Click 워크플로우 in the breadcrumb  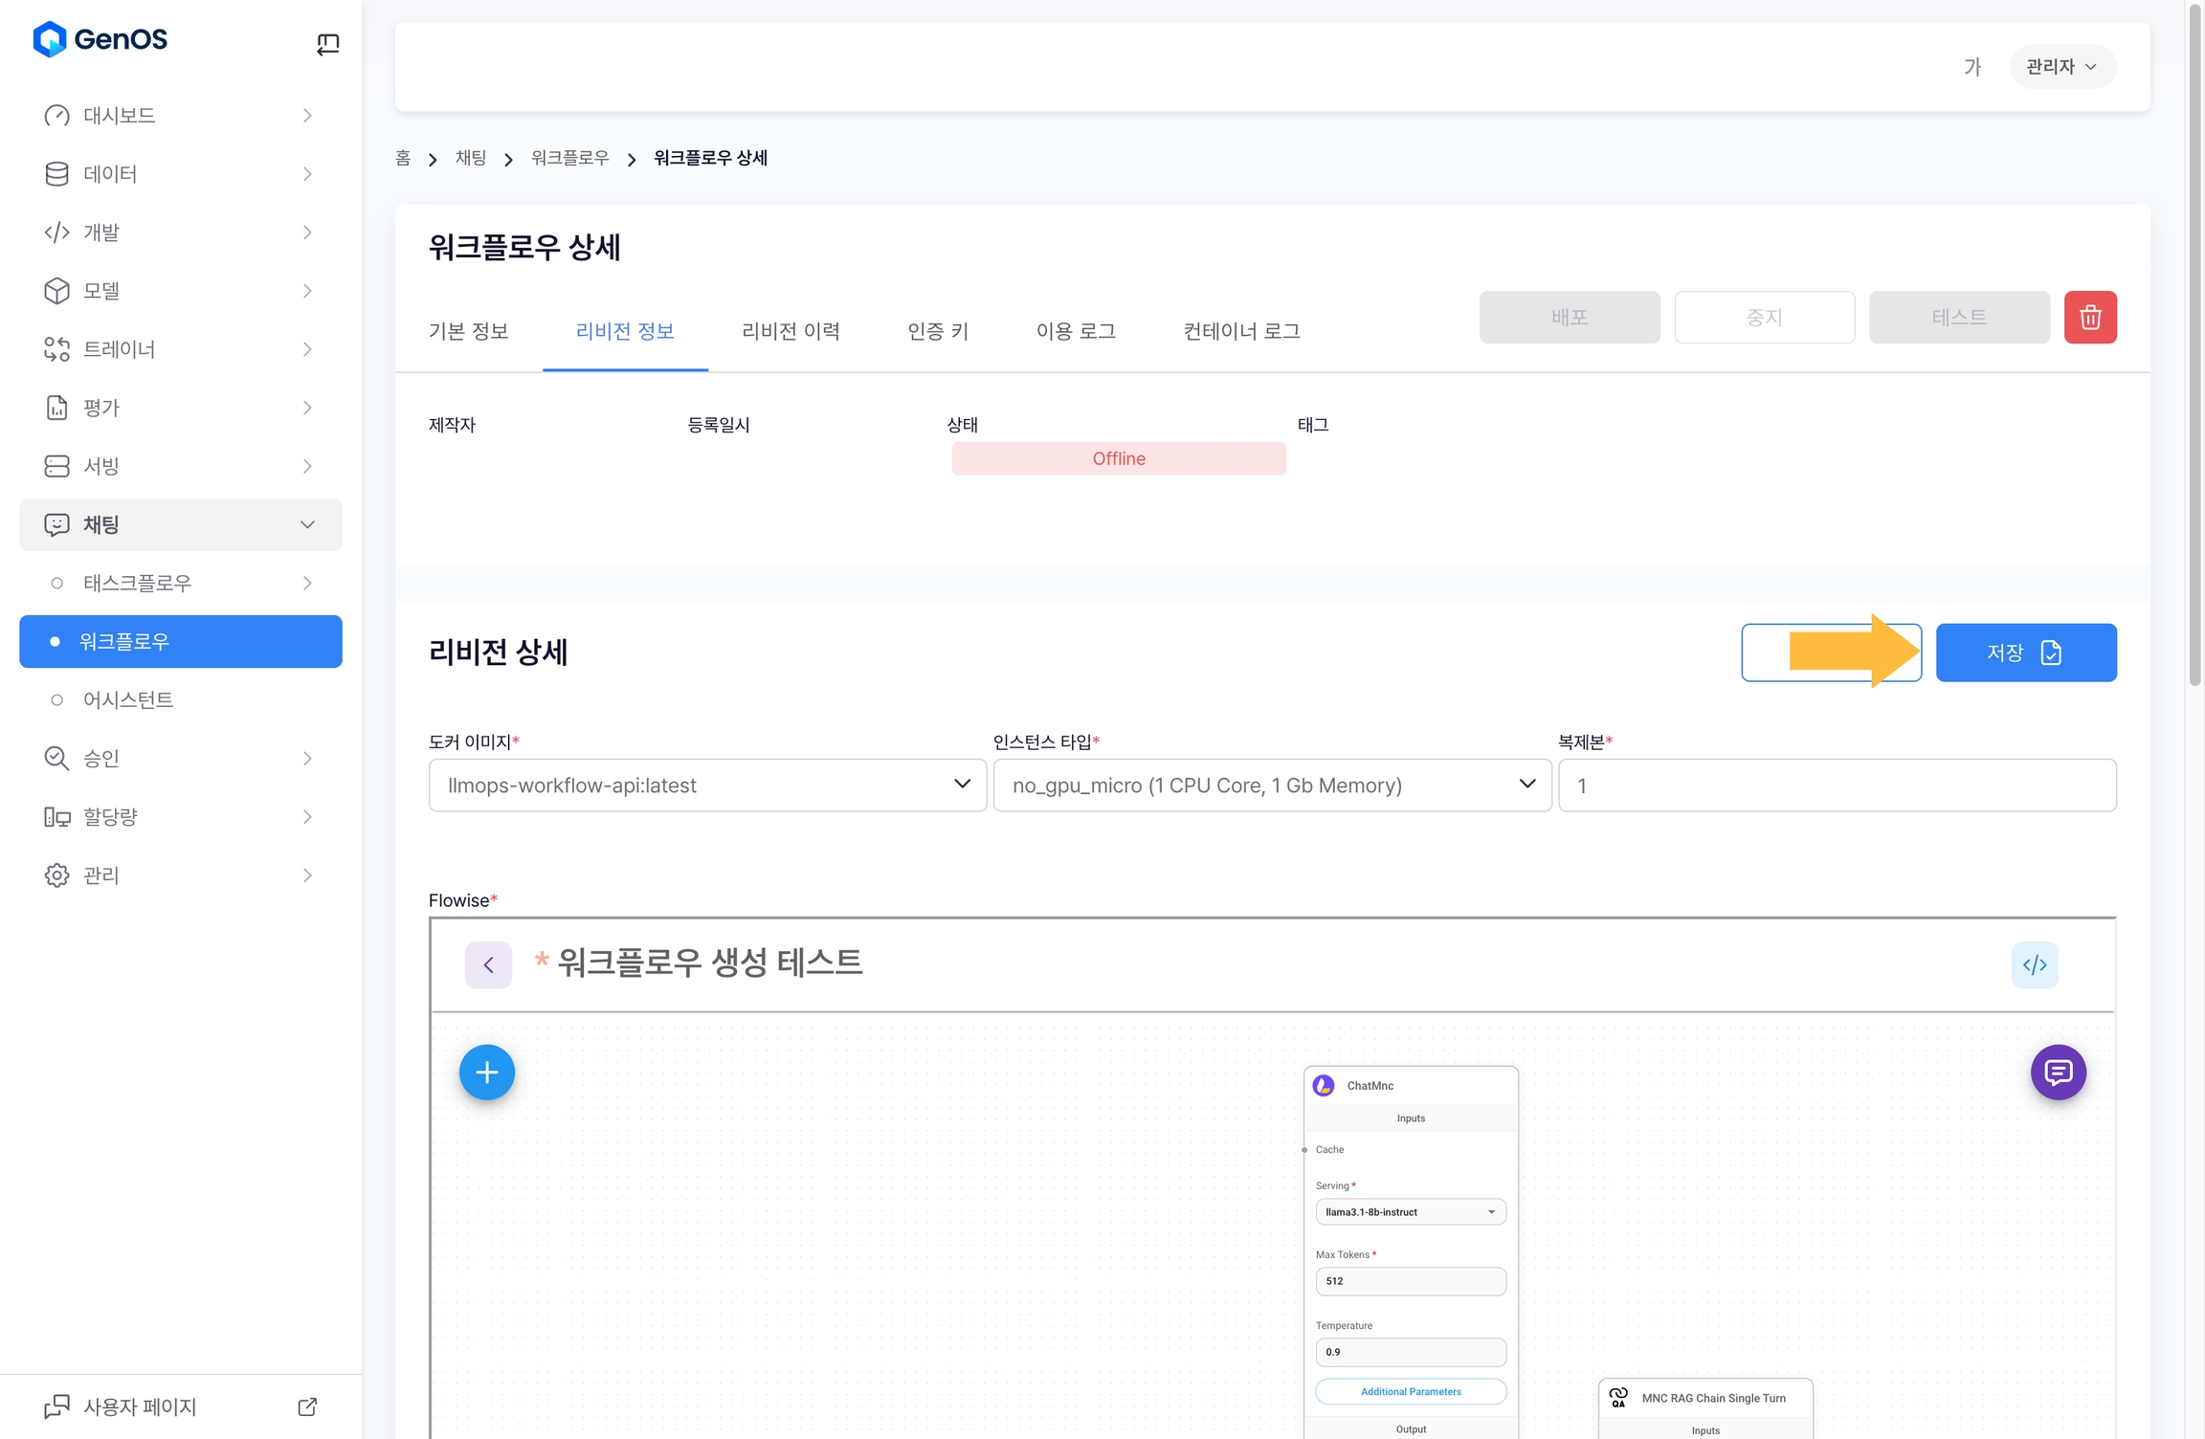[x=569, y=158]
